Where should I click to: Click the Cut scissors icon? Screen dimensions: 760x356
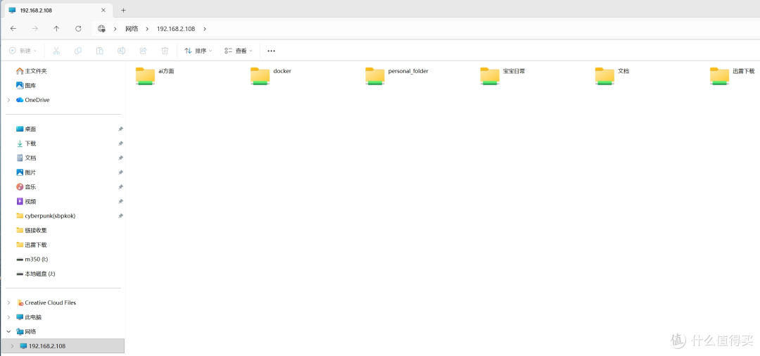(x=56, y=51)
